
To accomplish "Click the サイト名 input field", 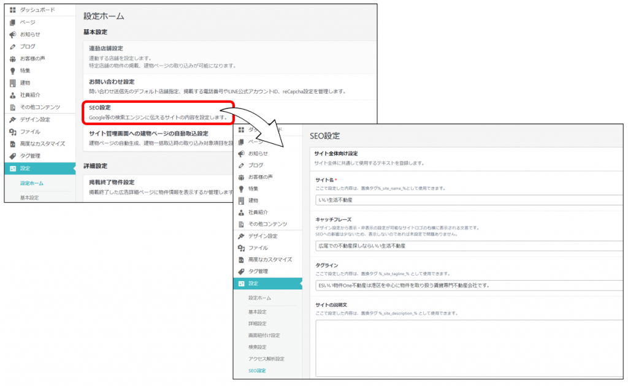I will (469, 200).
